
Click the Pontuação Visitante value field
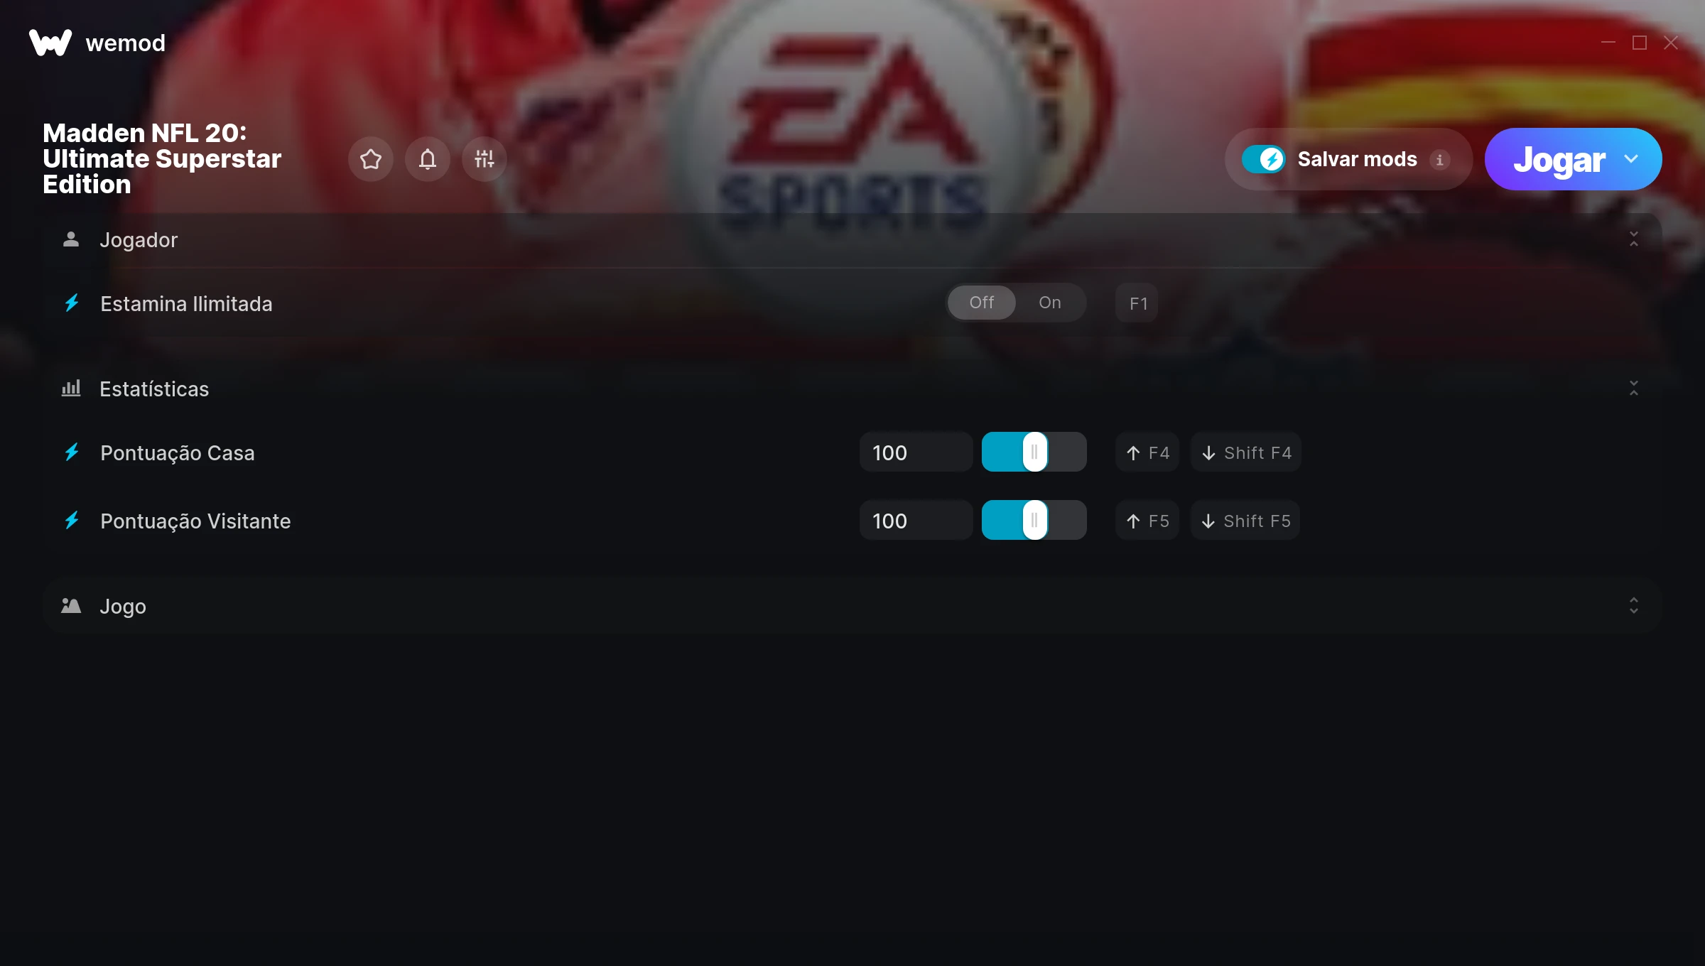click(916, 521)
